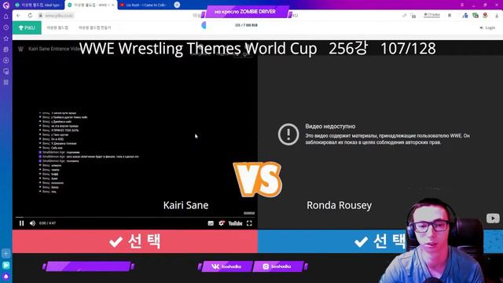Select the active WWE world cup tab
The height and width of the screenshot is (283, 503).
[x=90, y=6]
